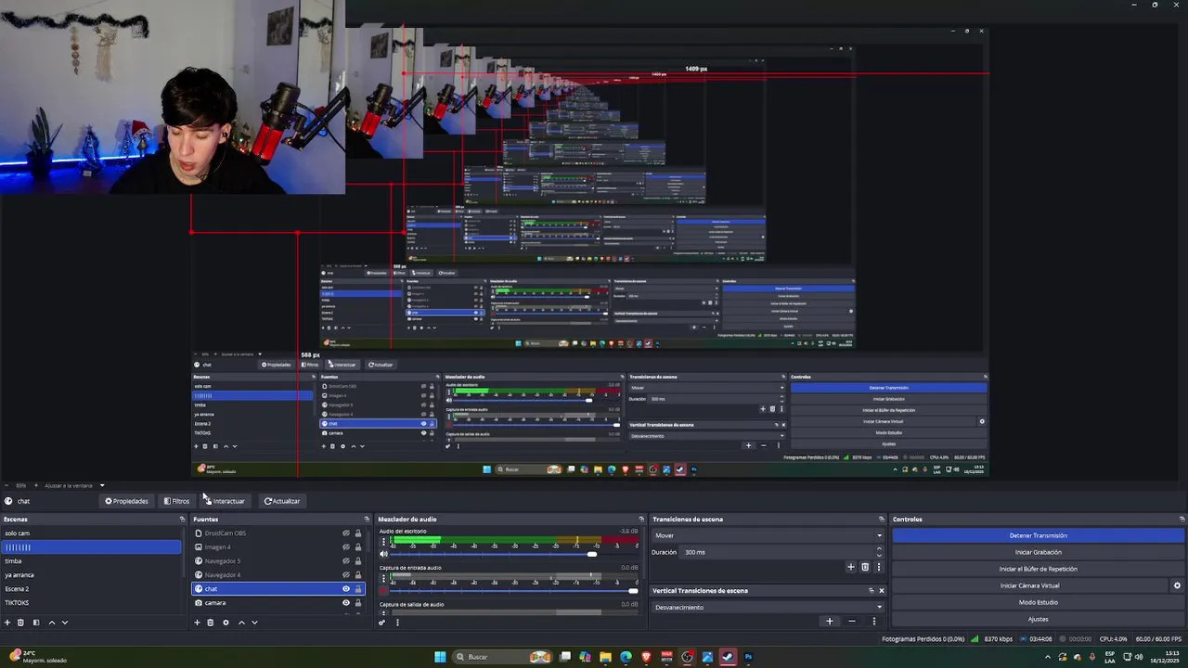Show the Navegador 4 source
Screen dimensions: 1188x668
pos(346,575)
